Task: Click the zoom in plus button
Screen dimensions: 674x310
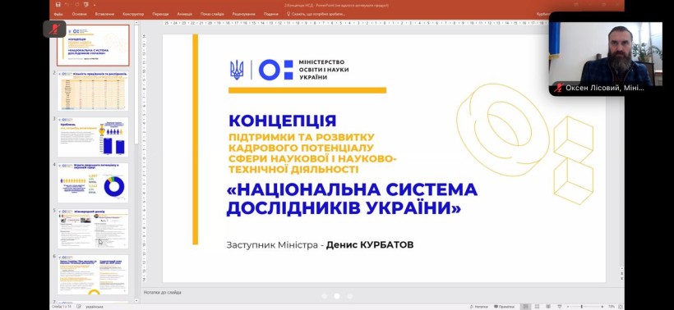Action: click(603, 307)
